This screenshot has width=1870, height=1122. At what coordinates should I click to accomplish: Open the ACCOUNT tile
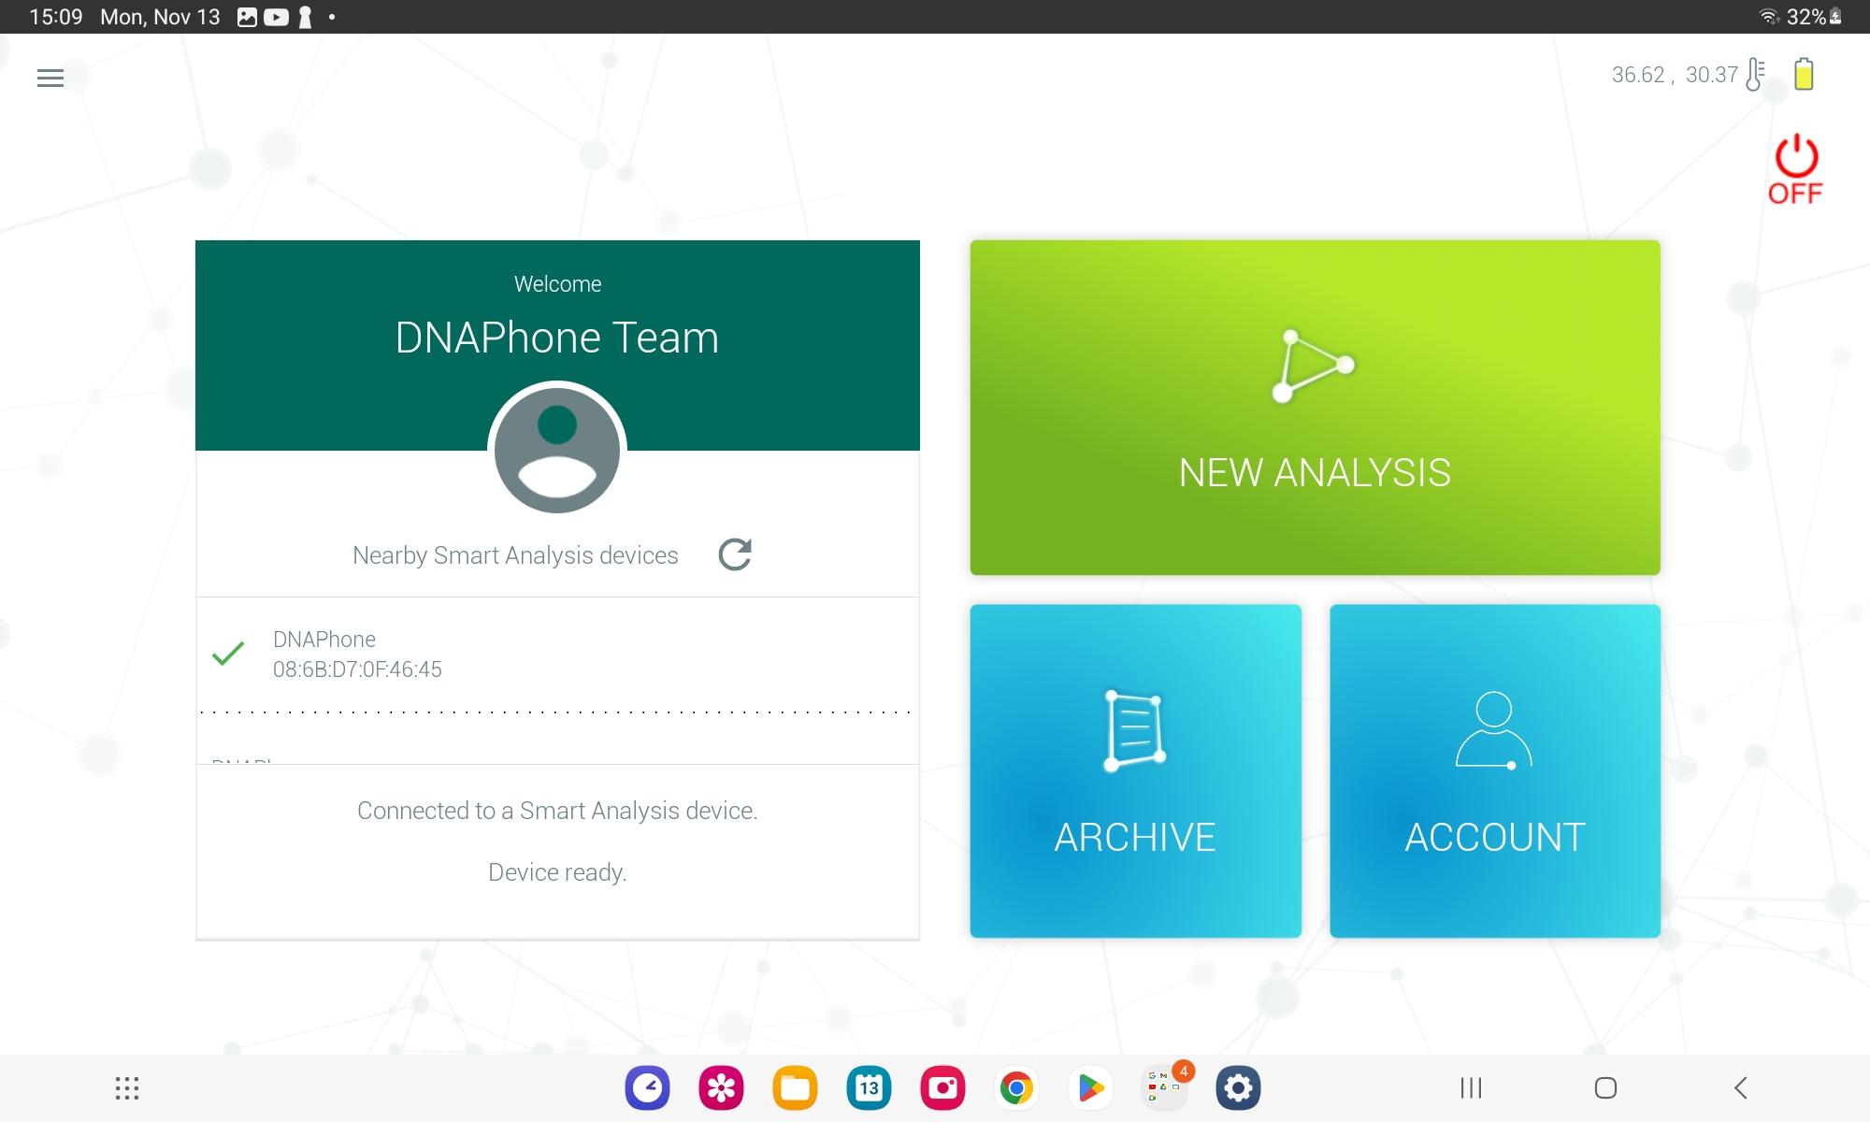(x=1495, y=770)
